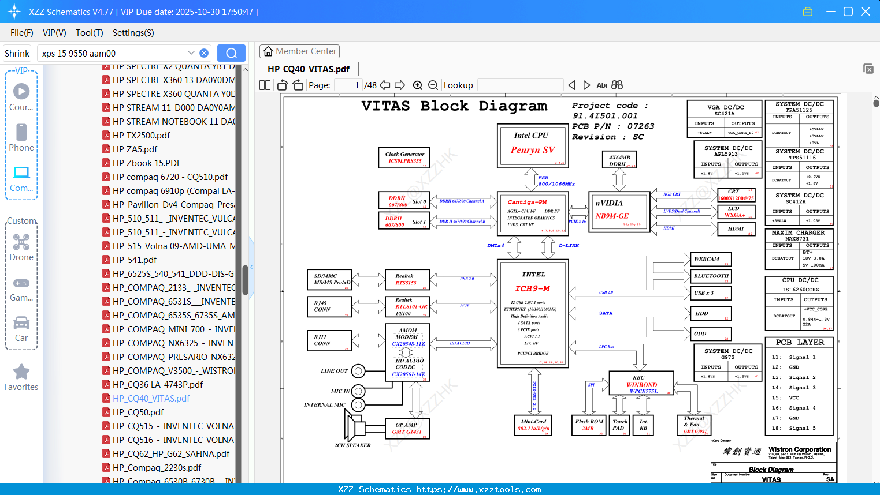The image size is (880, 495).
Task: Click the Shrink button
Action: [17, 53]
